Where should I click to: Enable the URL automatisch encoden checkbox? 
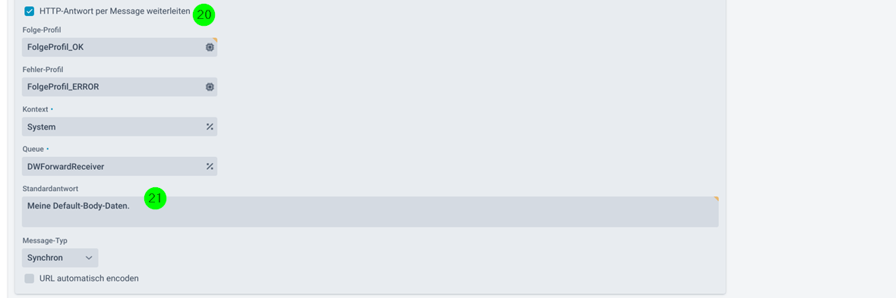coord(29,278)
